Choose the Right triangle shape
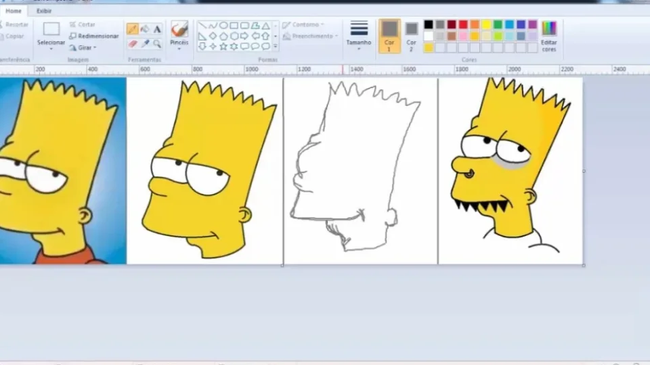Viewport: 650px width, 365px height. 202,36
